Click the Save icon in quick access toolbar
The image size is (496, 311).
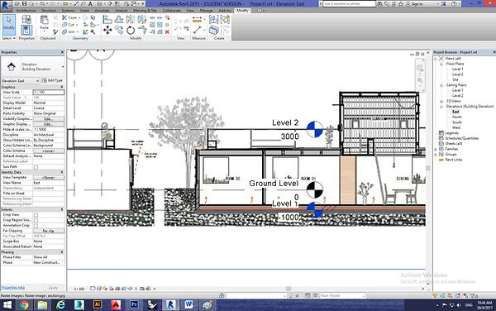pos(24,4)
